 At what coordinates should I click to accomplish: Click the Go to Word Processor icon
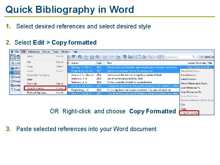click(130, 57)
